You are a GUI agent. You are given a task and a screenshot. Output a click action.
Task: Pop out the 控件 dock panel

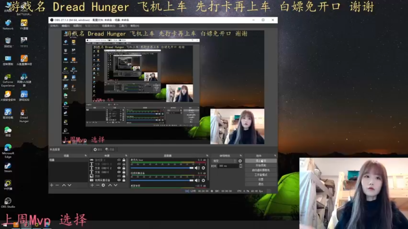coord(275,156)
